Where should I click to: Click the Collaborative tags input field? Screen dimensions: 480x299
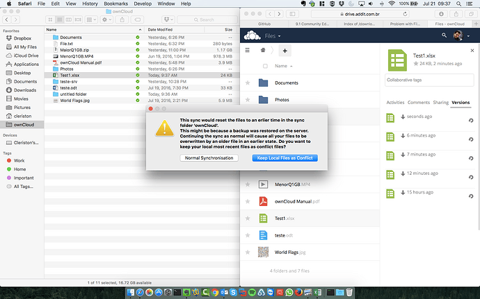click(x=429, y=80)
